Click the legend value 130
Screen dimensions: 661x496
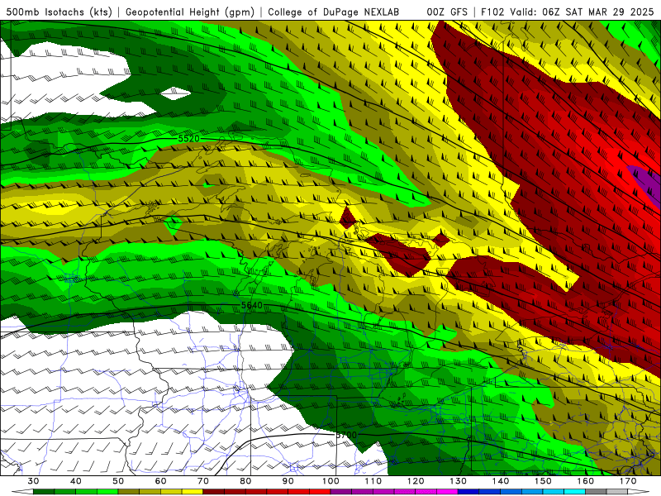(459, 481)
